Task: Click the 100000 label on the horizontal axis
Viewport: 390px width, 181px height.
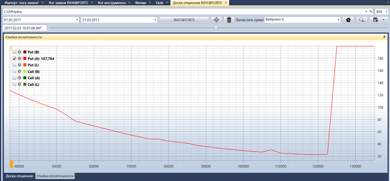Action: click(243, 165)
